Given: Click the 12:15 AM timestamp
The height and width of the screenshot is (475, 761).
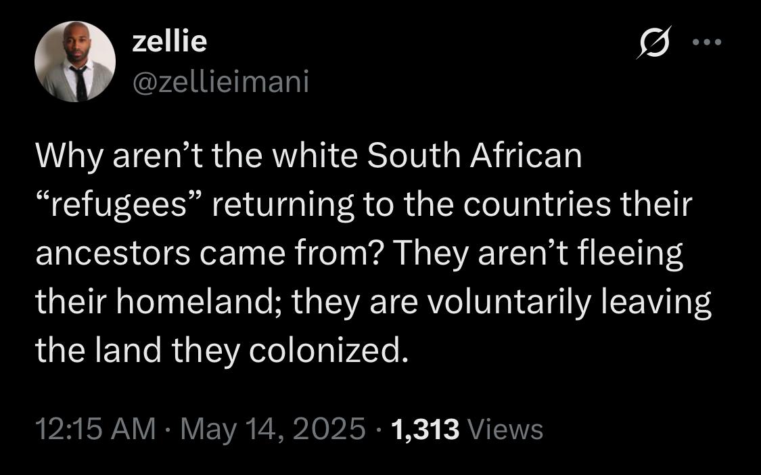Looking at the screenshot, I should click(x=95, y=430).
